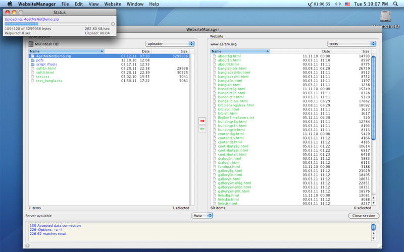The height and width of the screenshot is (252, 404).
Task: Open the Help menu
Action: click(x=154, y=4)
